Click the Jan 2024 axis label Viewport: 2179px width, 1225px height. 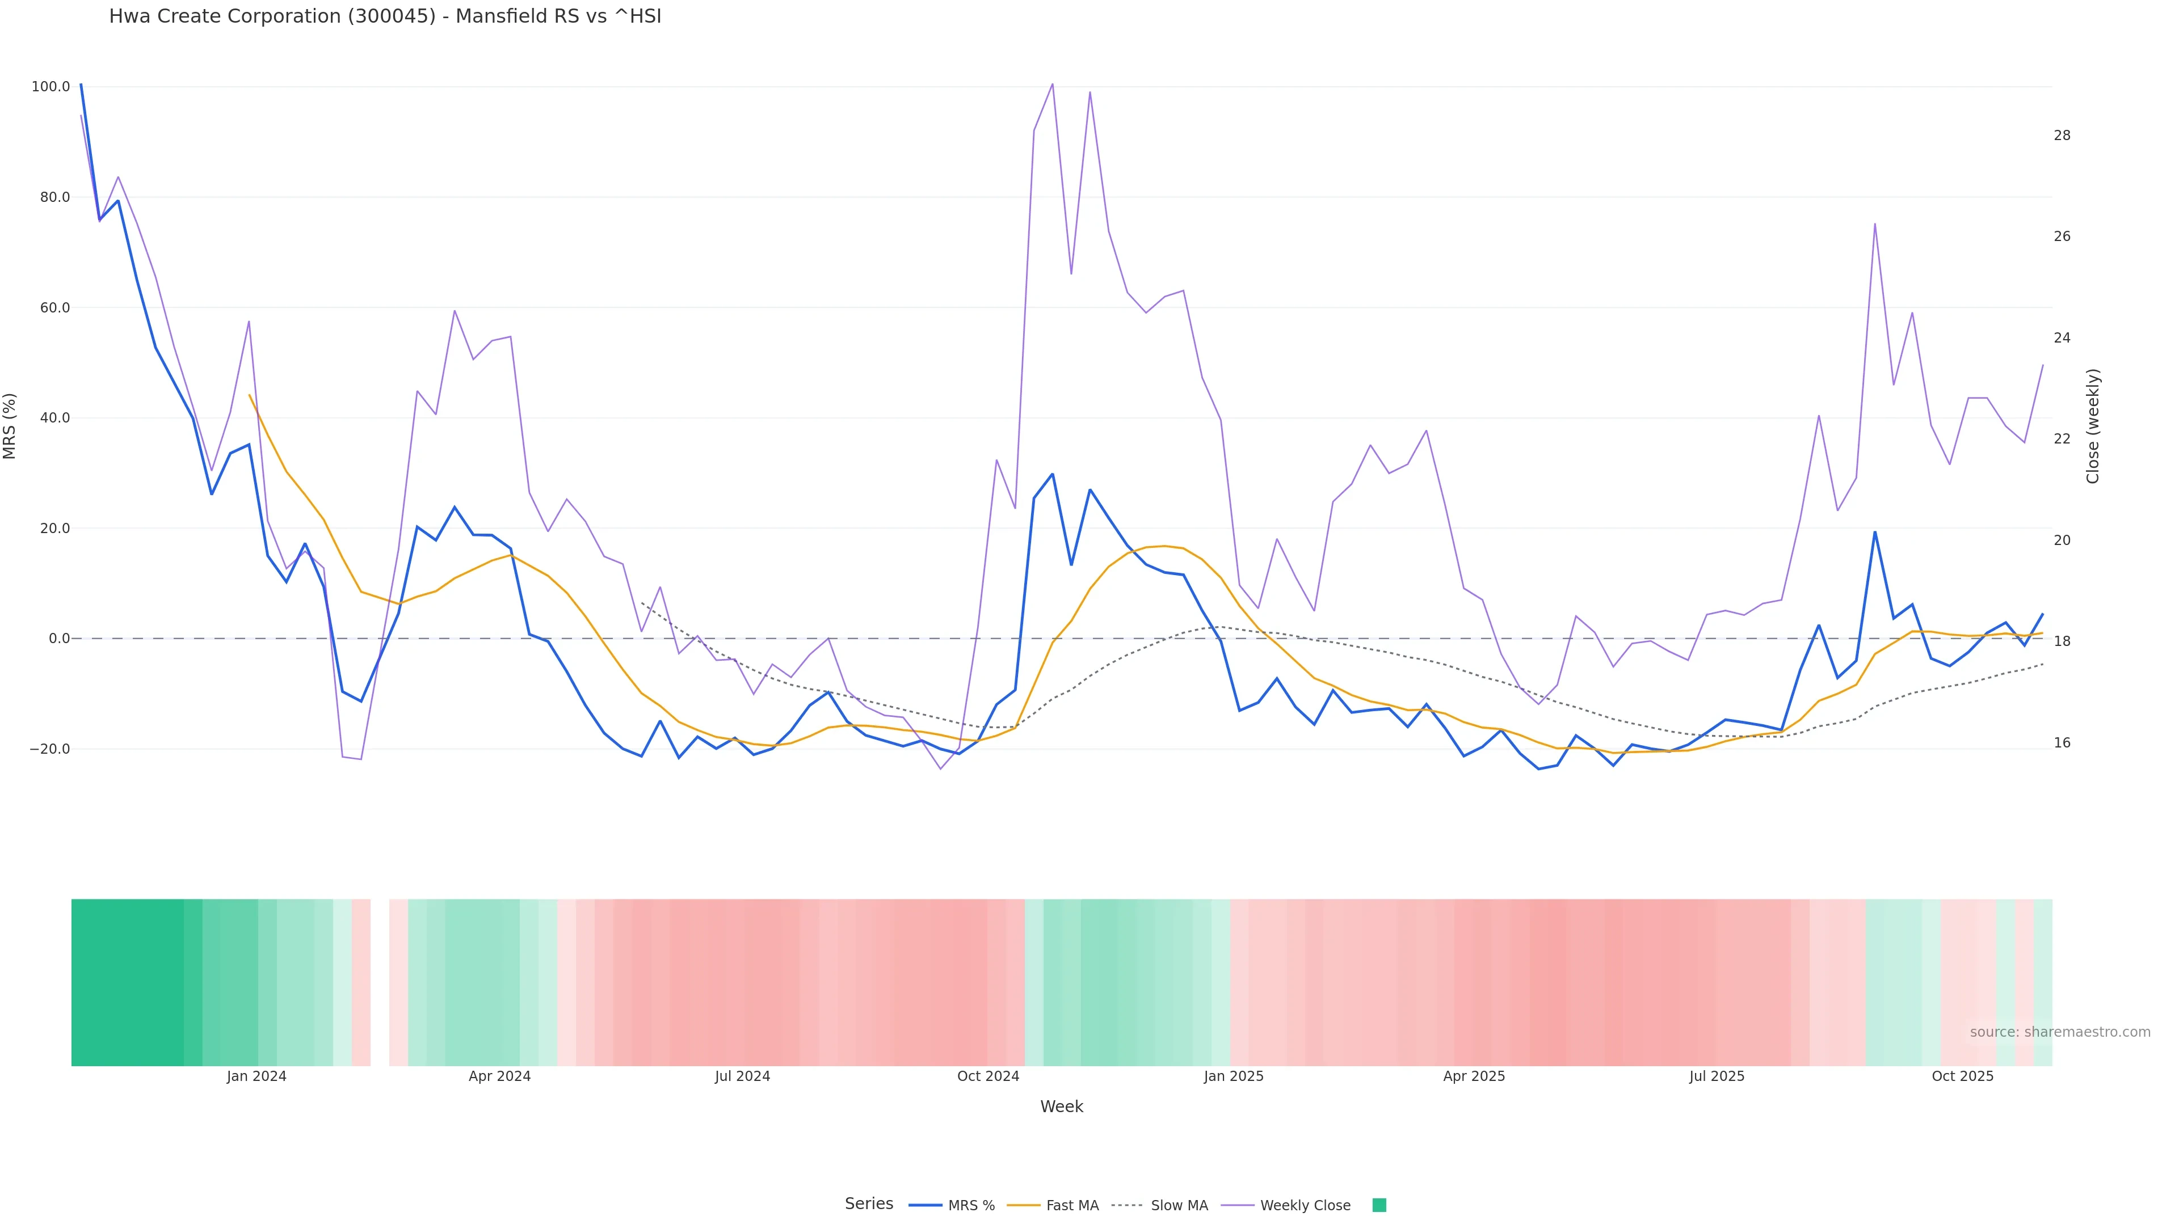pos(256,1076)
